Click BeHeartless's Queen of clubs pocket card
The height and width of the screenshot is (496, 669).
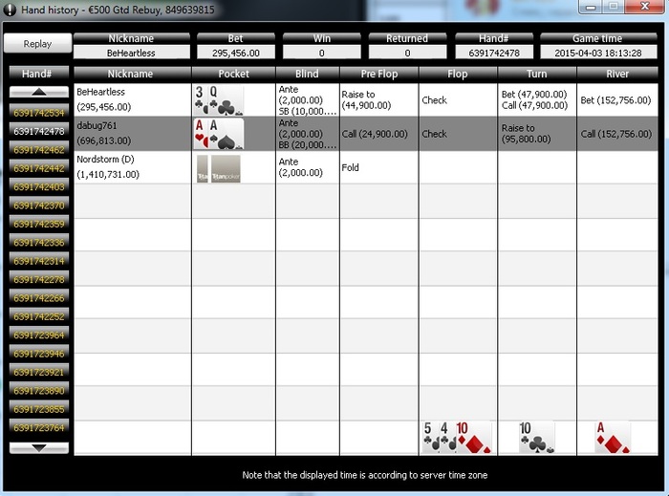pos(227,99)
